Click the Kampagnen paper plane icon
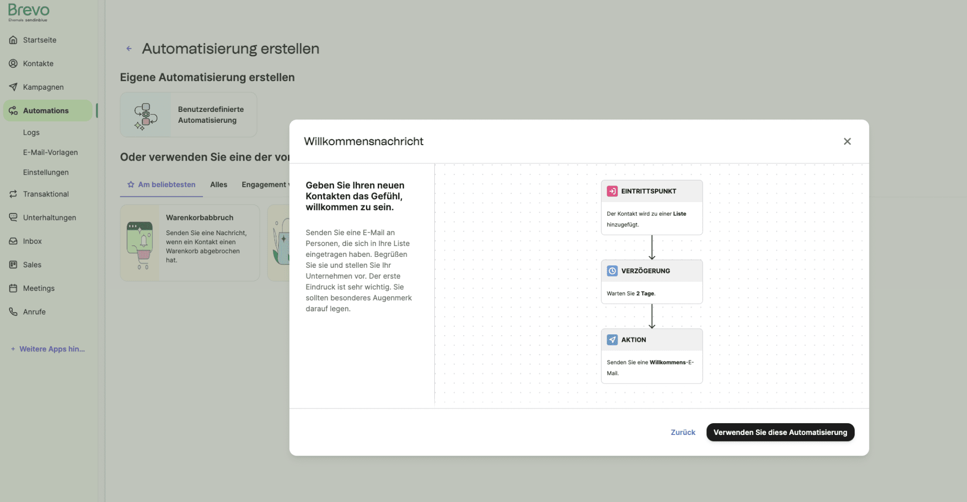 click(13, 87)
